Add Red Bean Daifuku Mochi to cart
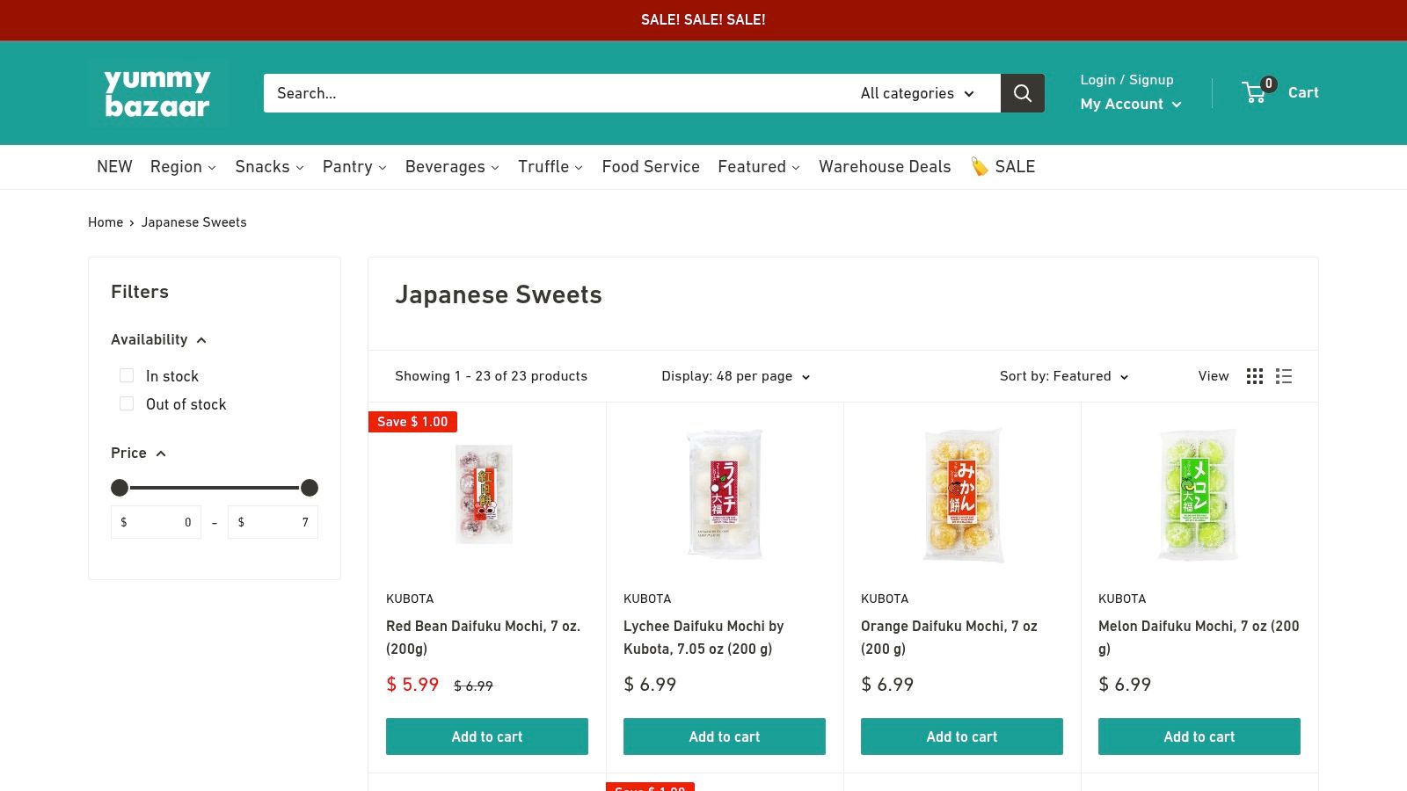1407x791 pixels. (487, 737)
